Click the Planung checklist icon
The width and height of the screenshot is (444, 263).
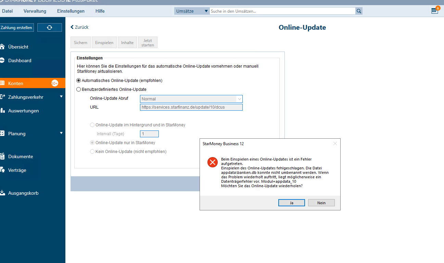(x=2, y=134)
